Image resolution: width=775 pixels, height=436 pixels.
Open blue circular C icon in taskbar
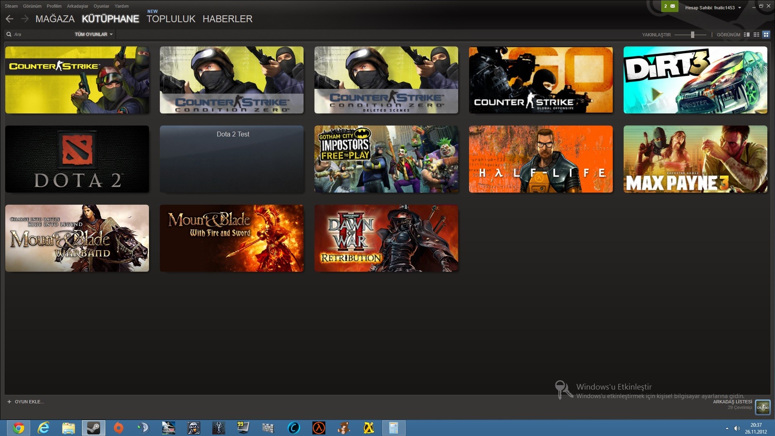[293, 428]
